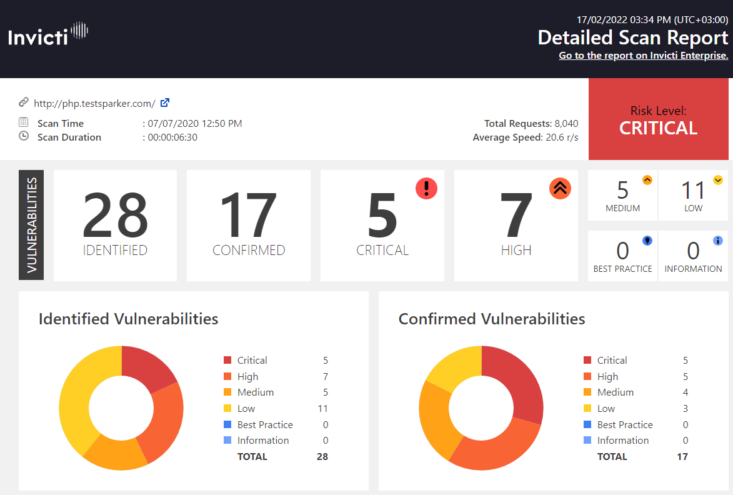Collapse the Low card using its yellow chevron
Viewport: 733px width, 495px height.
717,180
